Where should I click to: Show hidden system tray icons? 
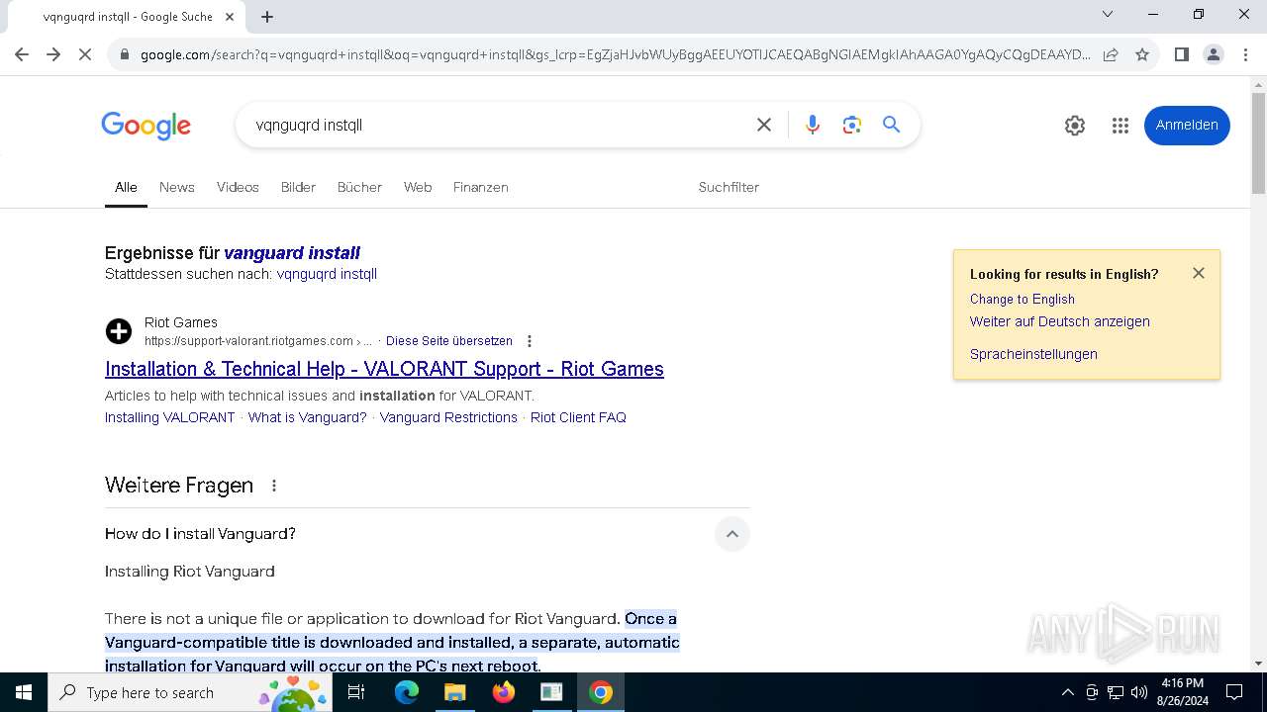(x=1067, y=692)
